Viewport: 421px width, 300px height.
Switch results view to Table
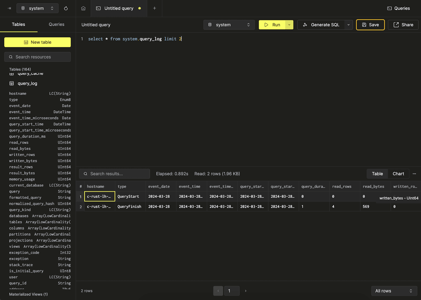click(377, 174)
